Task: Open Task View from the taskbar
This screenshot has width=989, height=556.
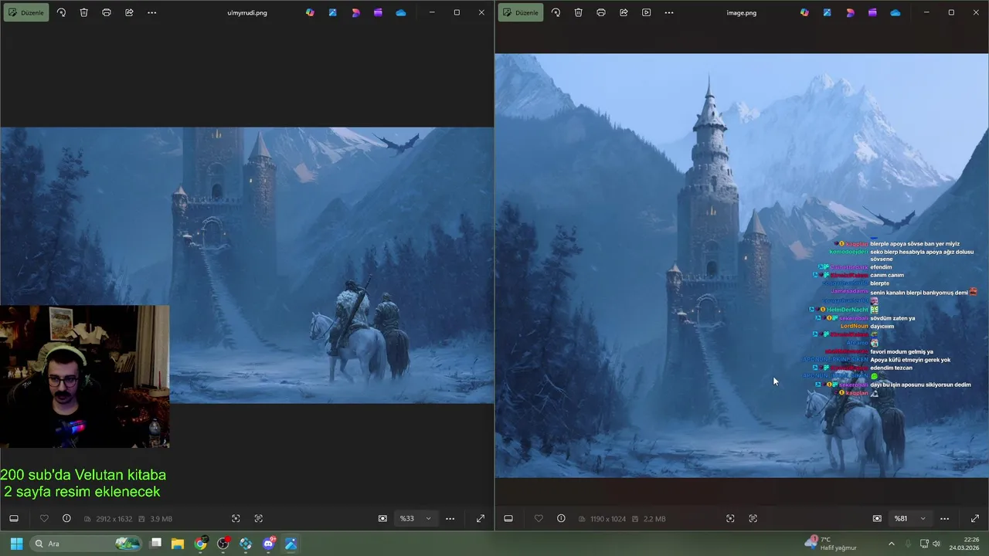Action: click(155, 544)
